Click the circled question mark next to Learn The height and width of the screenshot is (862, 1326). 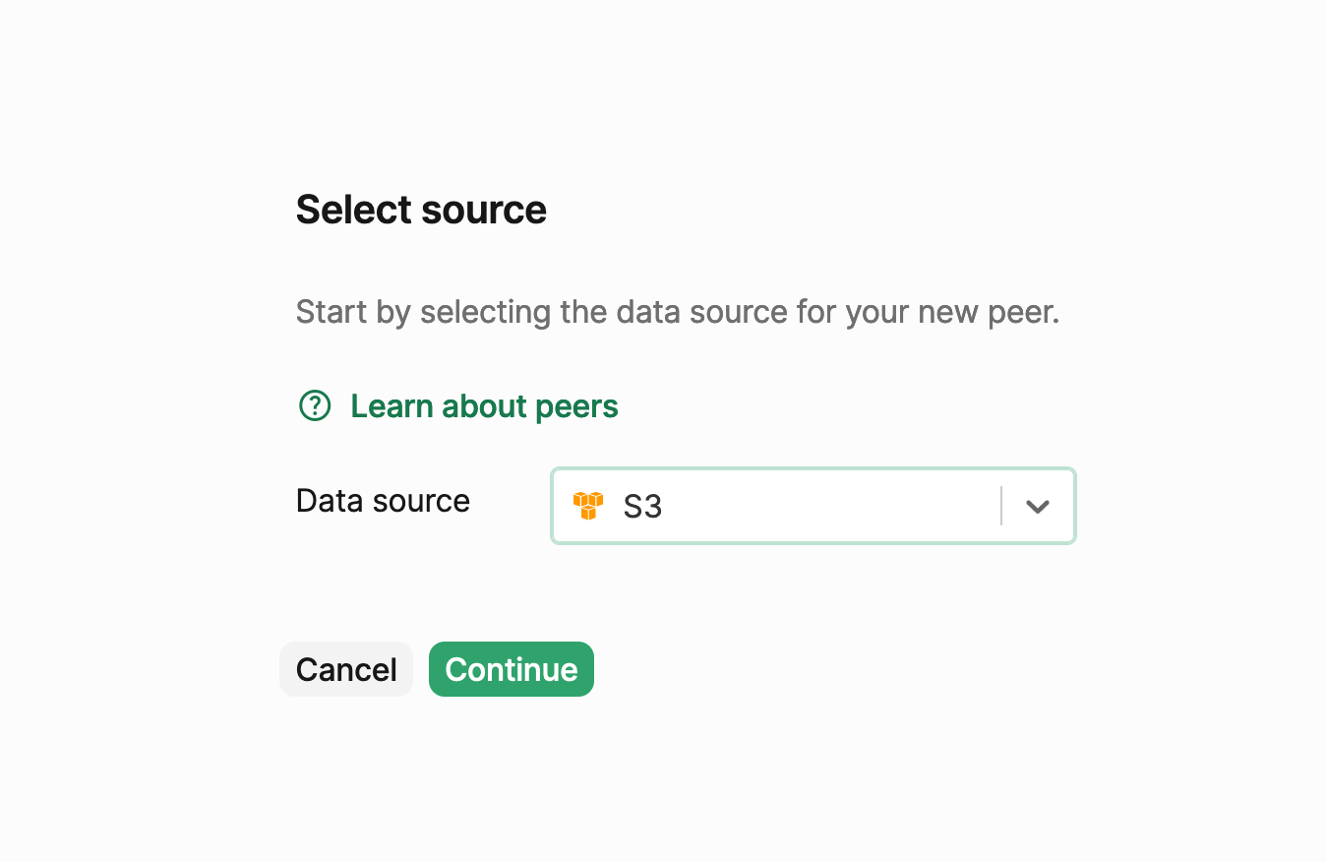315,405
